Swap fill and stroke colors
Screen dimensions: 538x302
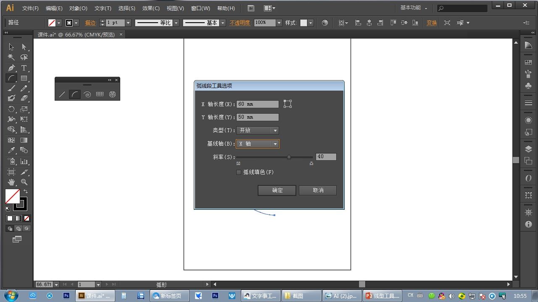point(26,191)
